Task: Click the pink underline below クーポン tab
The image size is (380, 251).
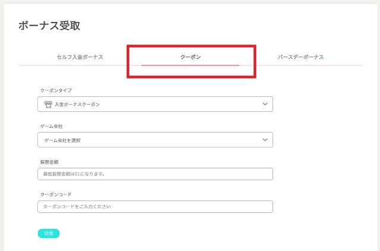Action: pos(191,65)
